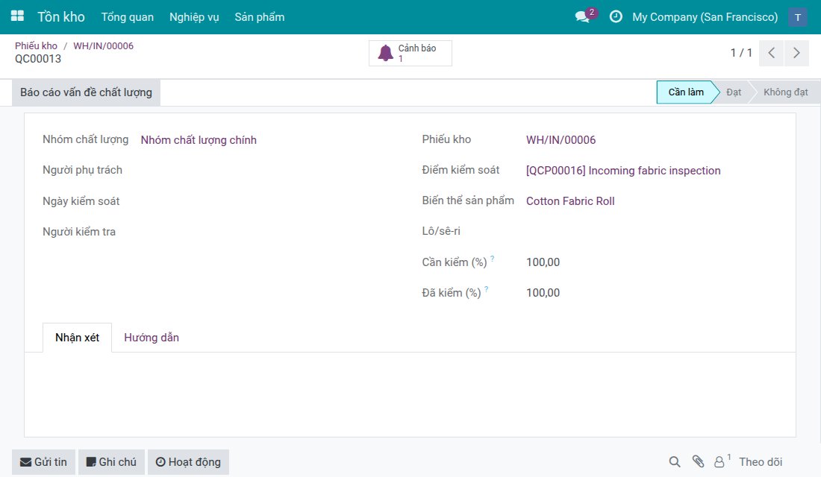Screen dimensions: 821x477
Task: Open the Nghiệp vụ menu
Action: (x=194, y=17)
